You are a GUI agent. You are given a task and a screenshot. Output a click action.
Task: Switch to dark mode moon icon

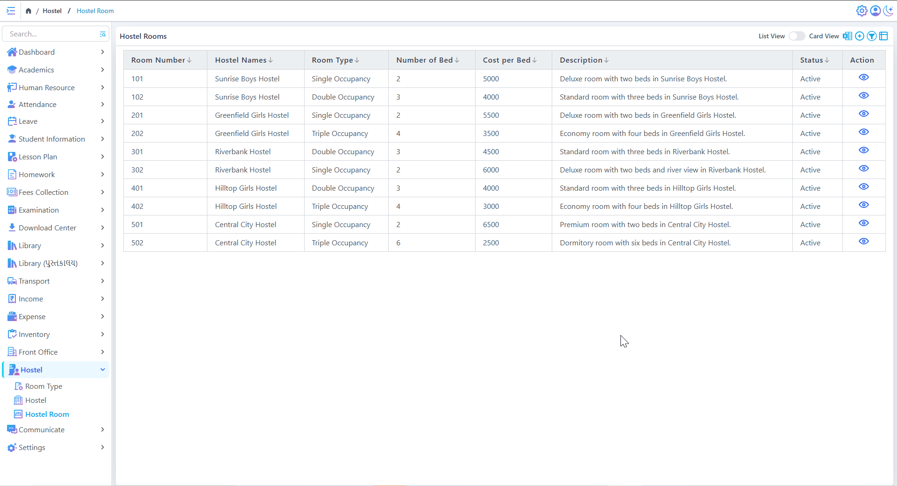coord(888,11)
